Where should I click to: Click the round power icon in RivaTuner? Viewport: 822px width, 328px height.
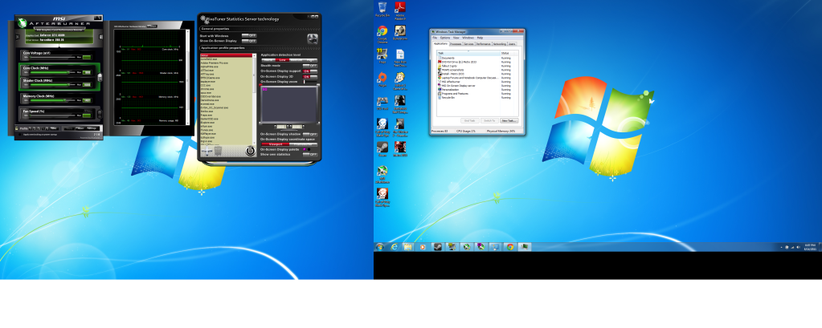click(250, 150)
